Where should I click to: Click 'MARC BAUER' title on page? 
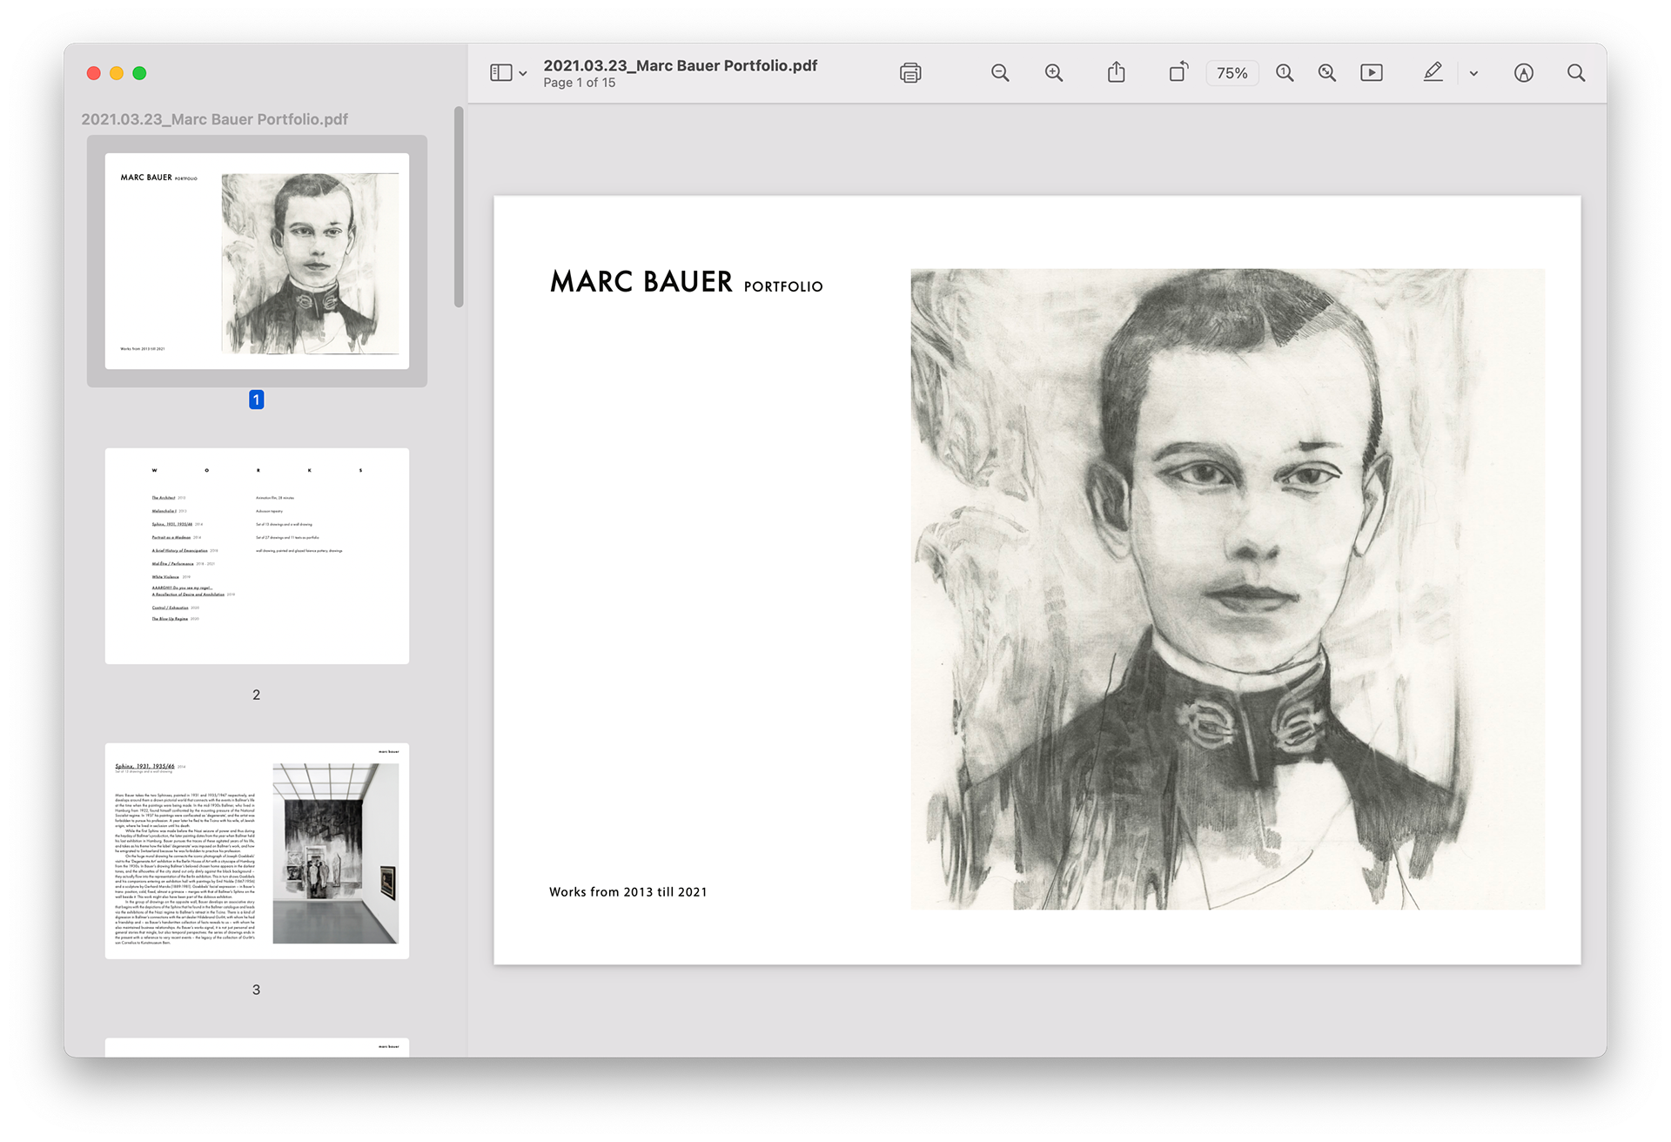pyautogui.click(x=641, y=281)
